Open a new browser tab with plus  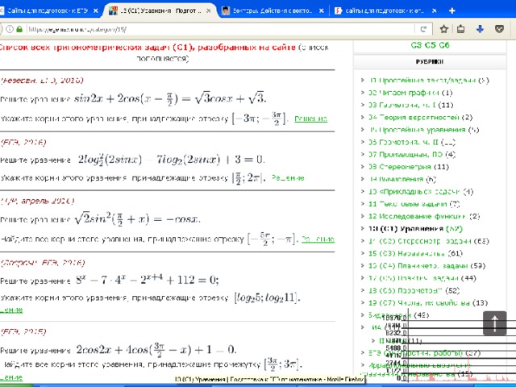coord(451,9)
